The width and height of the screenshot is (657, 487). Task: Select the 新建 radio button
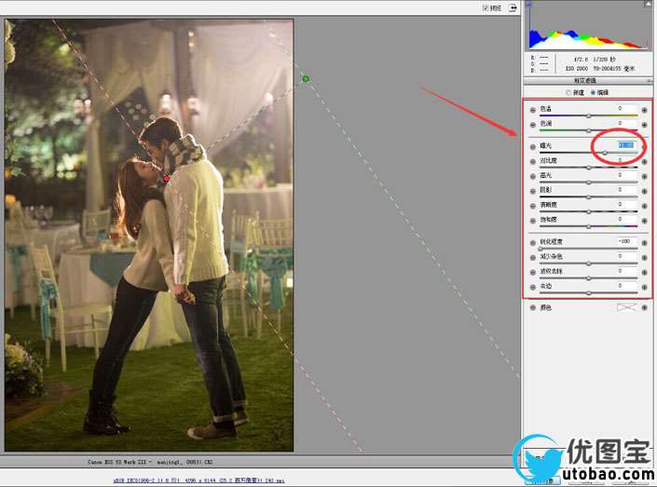(x=568, y=92)
